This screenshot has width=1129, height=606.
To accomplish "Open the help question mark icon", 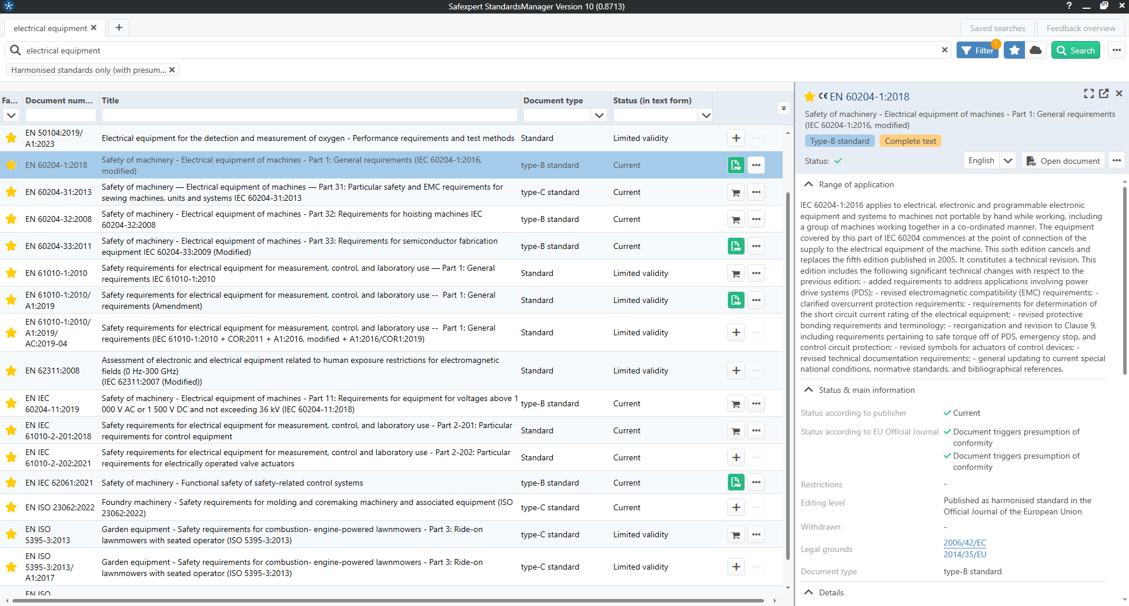I will pyautogui.click(x=1069, y=6).
